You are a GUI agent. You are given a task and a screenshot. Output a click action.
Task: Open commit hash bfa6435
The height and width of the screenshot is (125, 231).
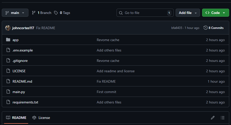177,28
